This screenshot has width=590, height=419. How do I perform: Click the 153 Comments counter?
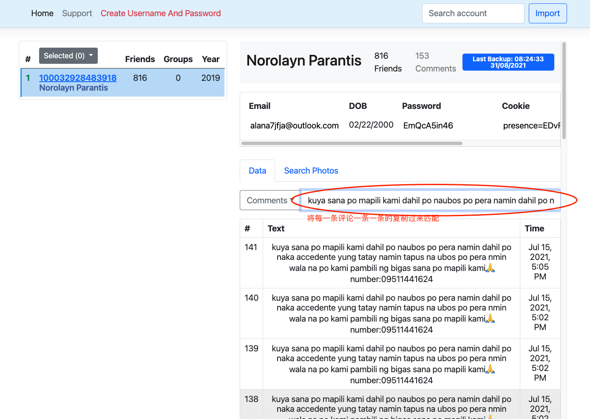pos(435,62)
